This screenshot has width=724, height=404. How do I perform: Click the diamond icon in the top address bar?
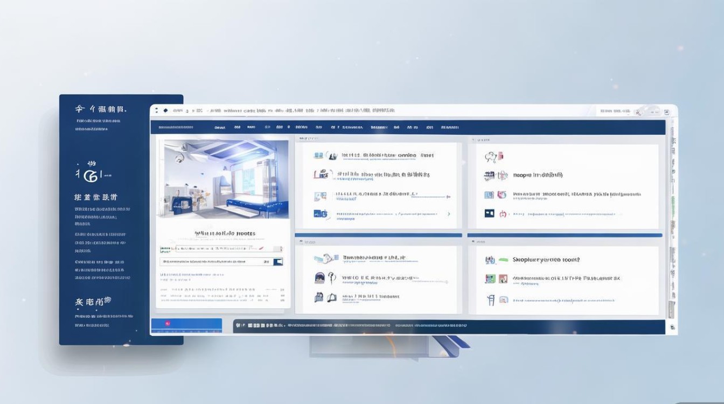[x=165, y=110]
